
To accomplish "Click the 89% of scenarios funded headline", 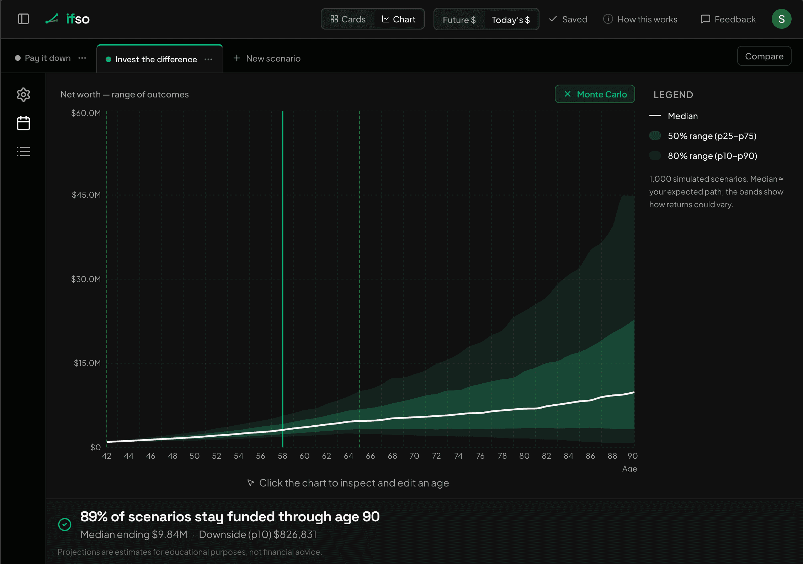I will click(230, 517).
